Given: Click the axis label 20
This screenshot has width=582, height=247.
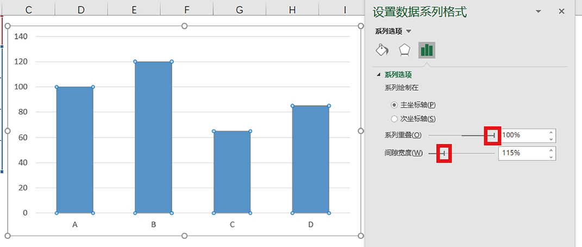Looking at the screenshot, I should click(x=23, y=188).
